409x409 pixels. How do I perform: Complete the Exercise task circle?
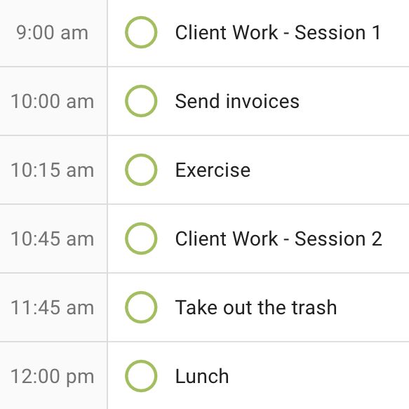pyautogui.click(x=141, y=170)
